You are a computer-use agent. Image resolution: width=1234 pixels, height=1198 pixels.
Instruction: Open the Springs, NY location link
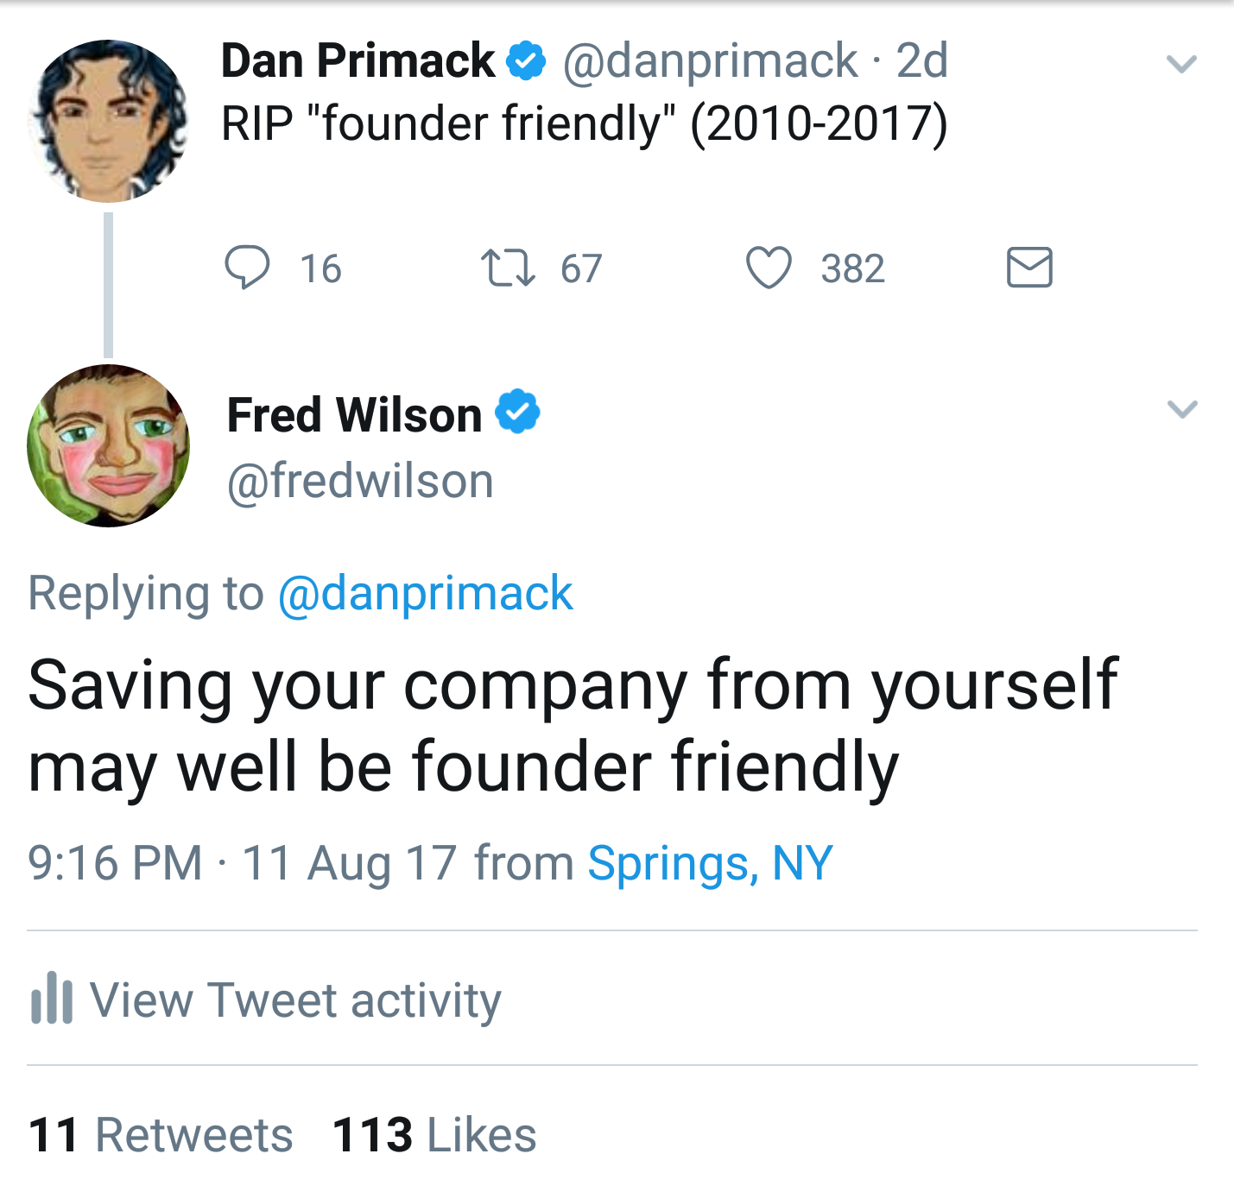click(x=710, y=863)
